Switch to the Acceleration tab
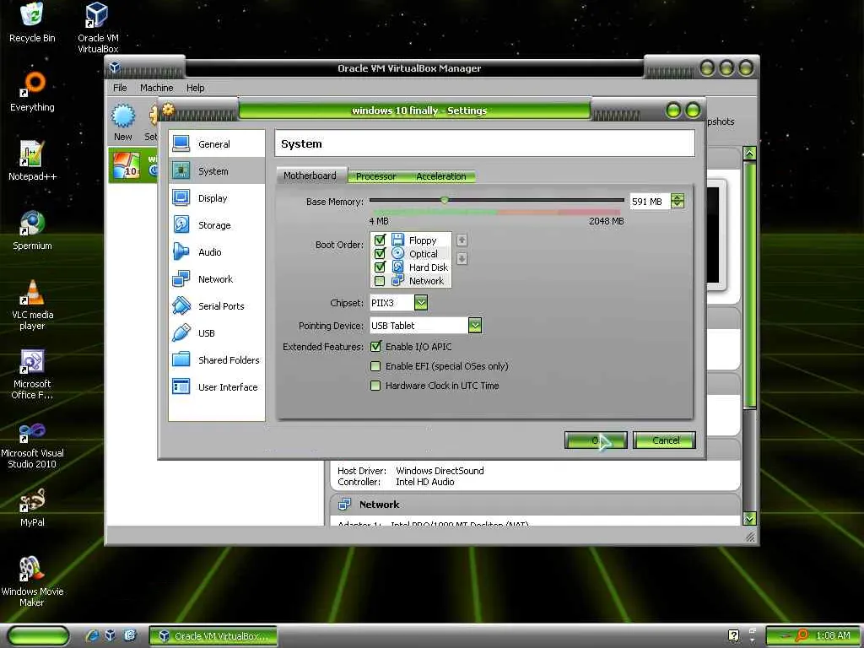Screen dimensions: 864x648 click(440, 176)
